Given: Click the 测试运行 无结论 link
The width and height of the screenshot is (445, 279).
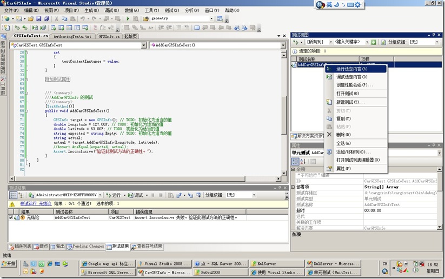Looking at the screenshot, I should click(x=36, y=203).
